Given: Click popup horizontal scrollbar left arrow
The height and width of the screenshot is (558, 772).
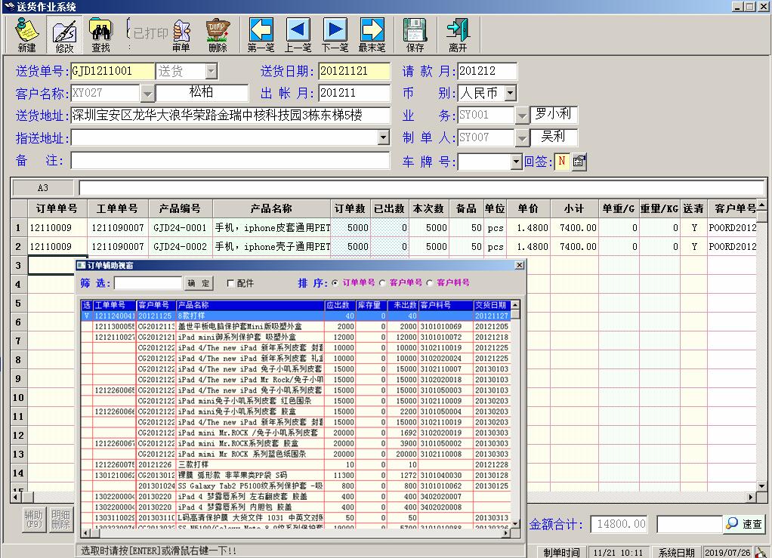Looking at the screenshot, I should click(x=85, y=533).
